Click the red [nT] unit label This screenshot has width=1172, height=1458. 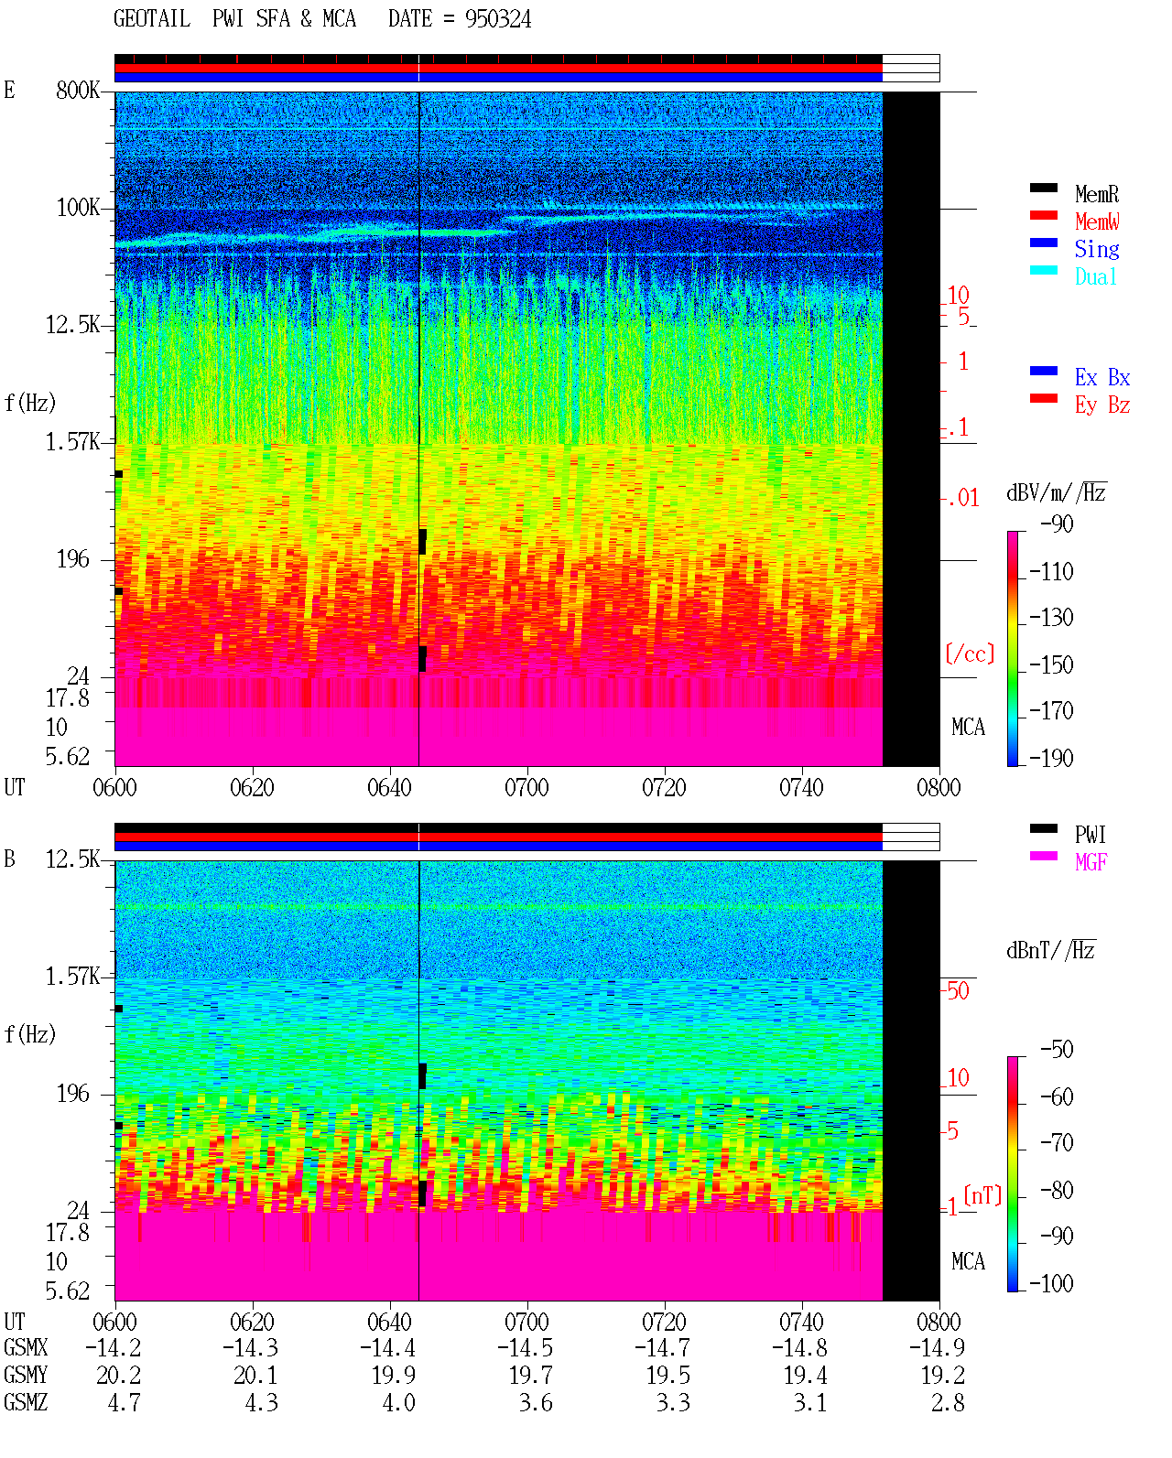coord(982,1195)
